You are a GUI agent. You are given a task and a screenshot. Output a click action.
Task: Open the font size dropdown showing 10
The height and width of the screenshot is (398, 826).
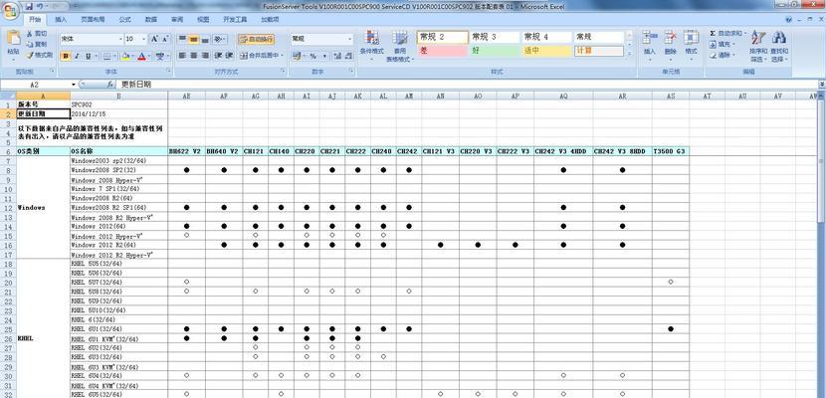144,39
